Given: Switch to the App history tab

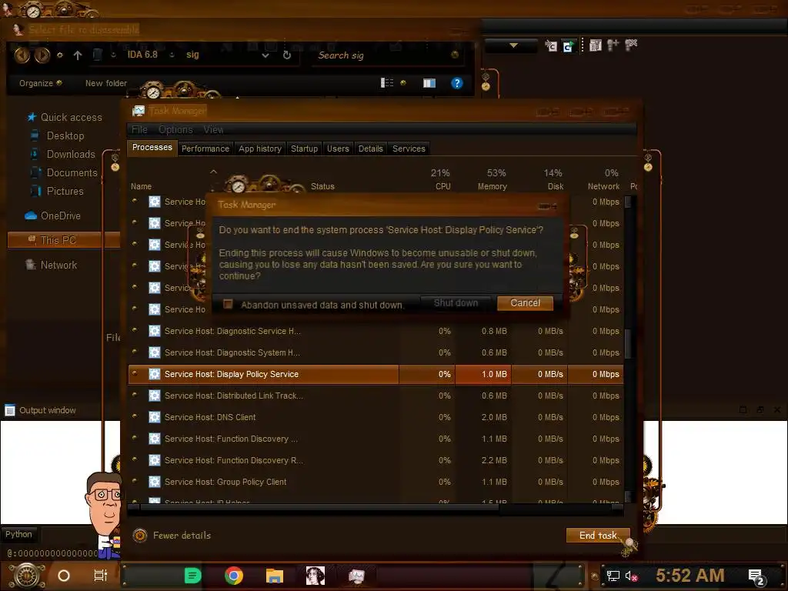Looking at the screenshot, I should (x=260, y=149).
